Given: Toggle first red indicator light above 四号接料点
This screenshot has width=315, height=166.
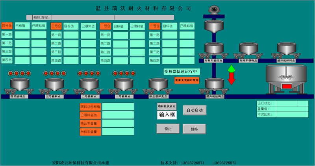Looking at the screenshot, I should pos(11,73).
